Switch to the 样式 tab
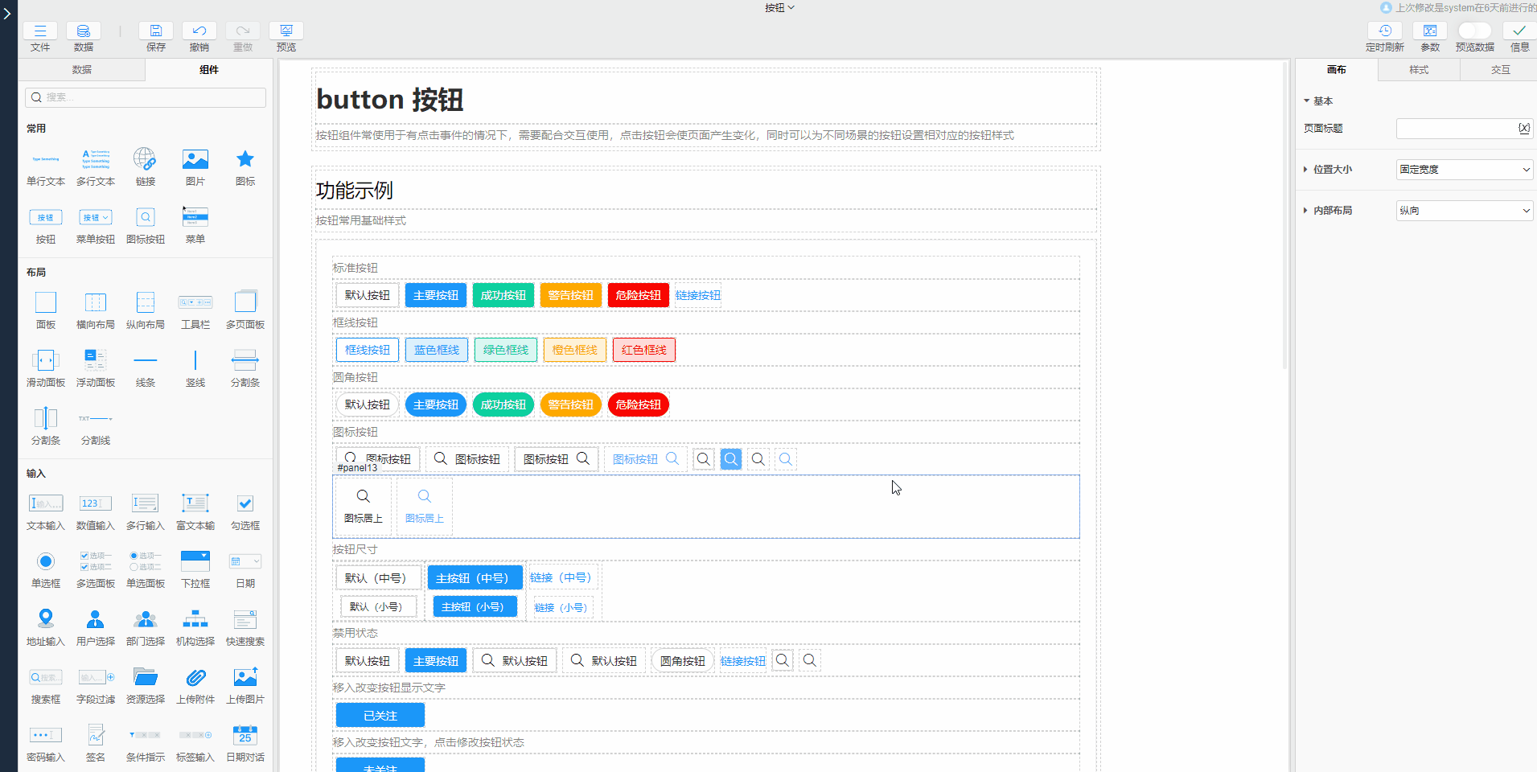 click(1419, 70)
